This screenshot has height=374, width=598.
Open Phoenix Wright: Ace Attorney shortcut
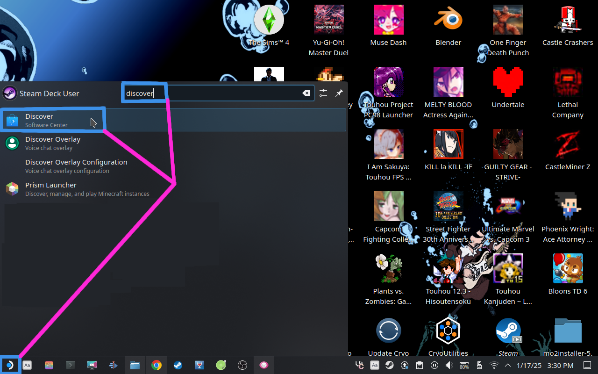568,217
